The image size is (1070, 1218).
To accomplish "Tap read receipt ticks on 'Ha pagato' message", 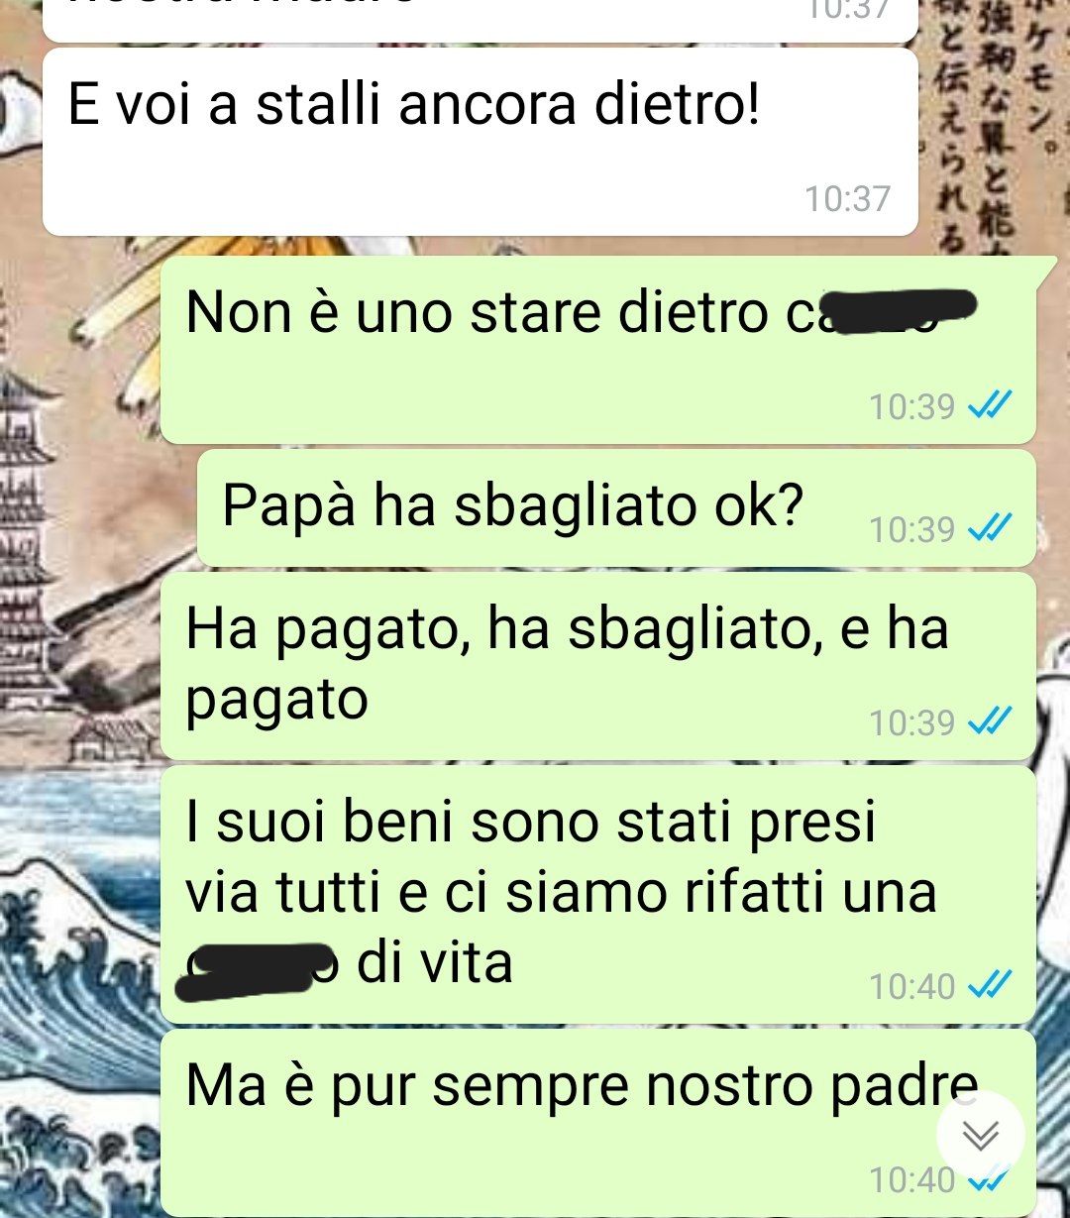I will (x=989, y=722).
